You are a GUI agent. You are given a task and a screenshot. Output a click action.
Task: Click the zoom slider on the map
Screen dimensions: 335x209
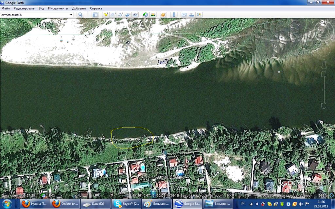tap(323, 90)
